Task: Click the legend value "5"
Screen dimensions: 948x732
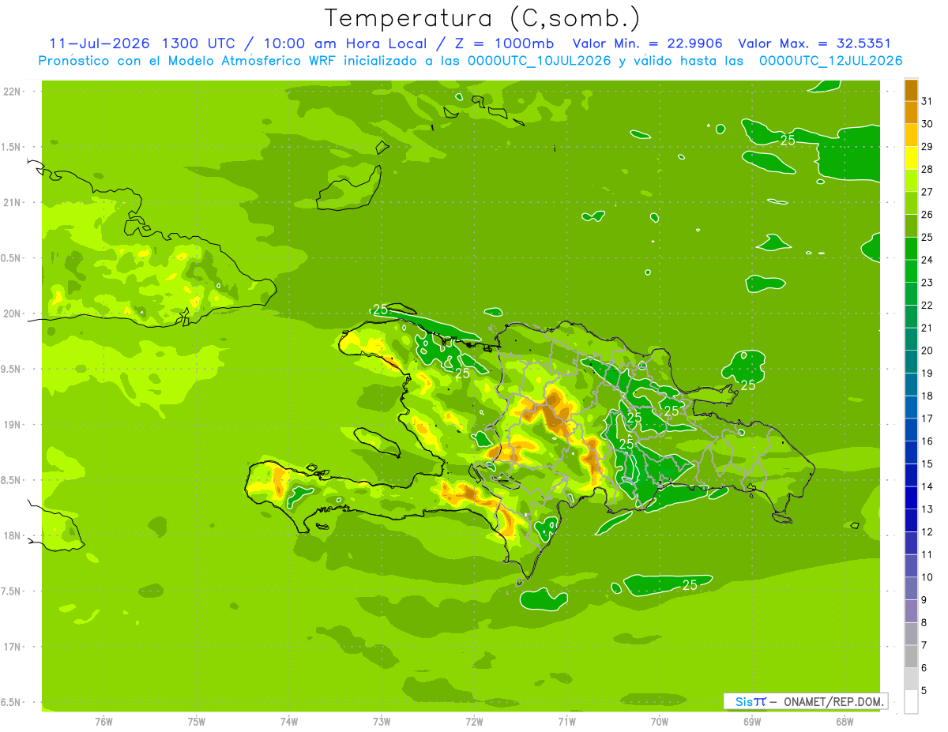Action: [x=924, y=691]
